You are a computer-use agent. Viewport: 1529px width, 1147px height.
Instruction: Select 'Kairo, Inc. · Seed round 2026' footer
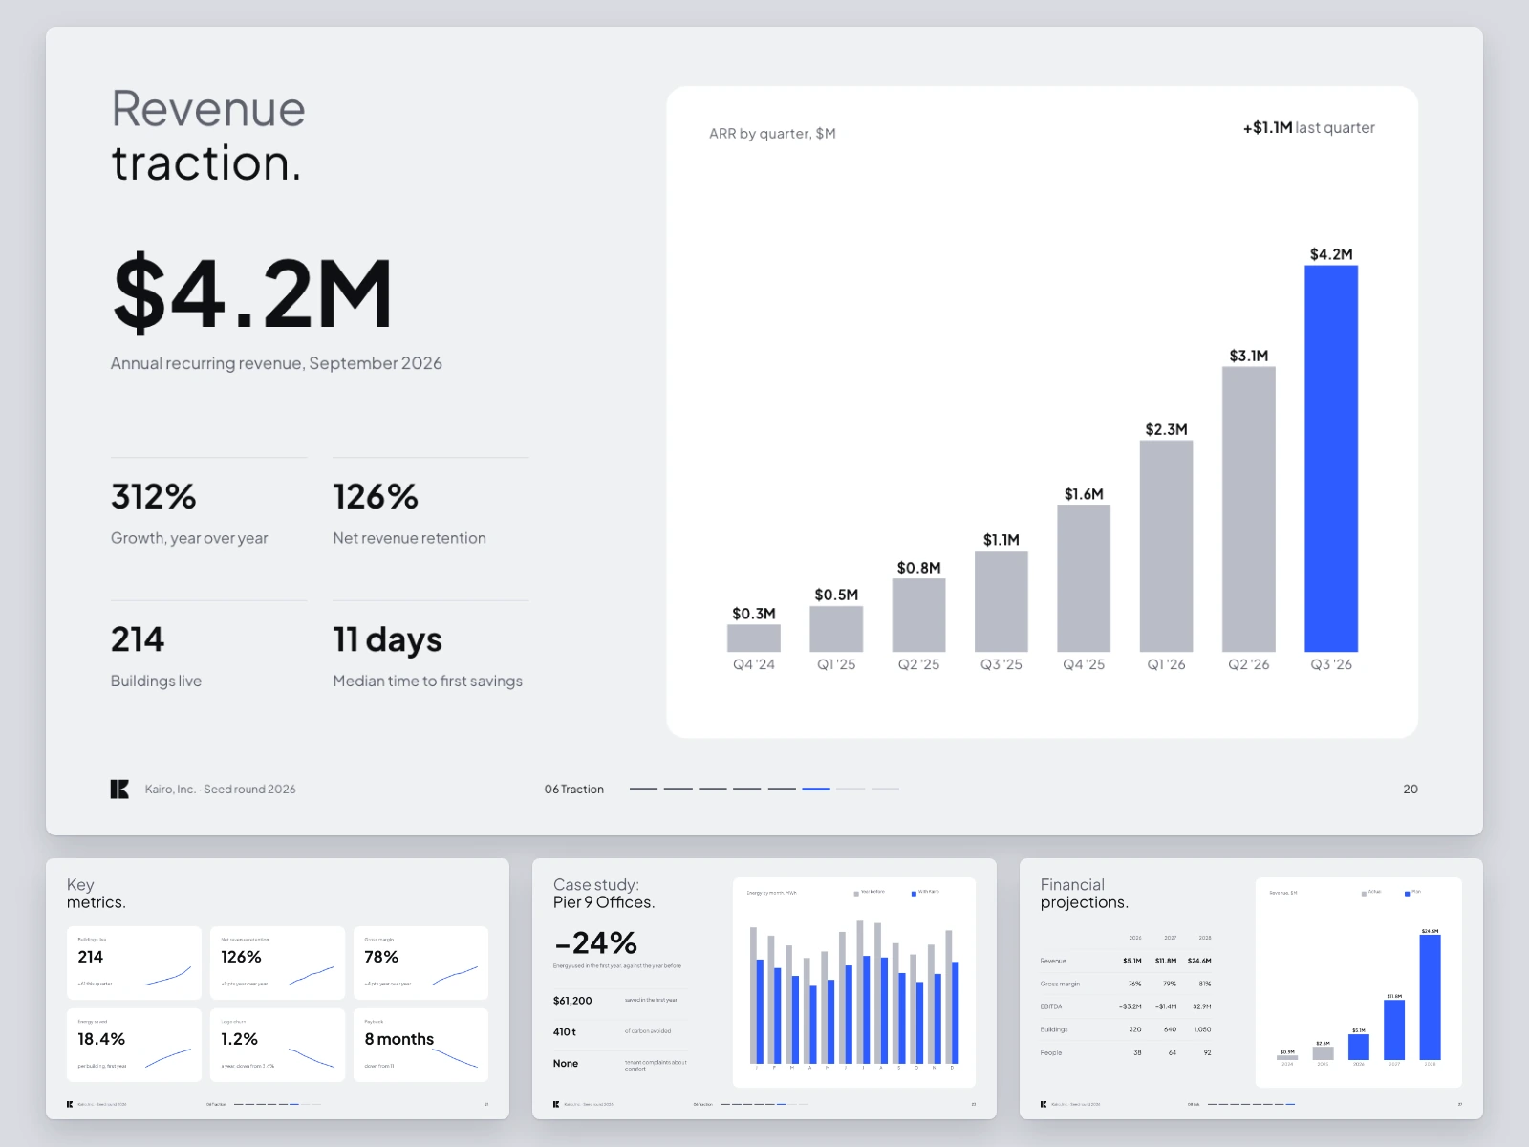[220, 790]
